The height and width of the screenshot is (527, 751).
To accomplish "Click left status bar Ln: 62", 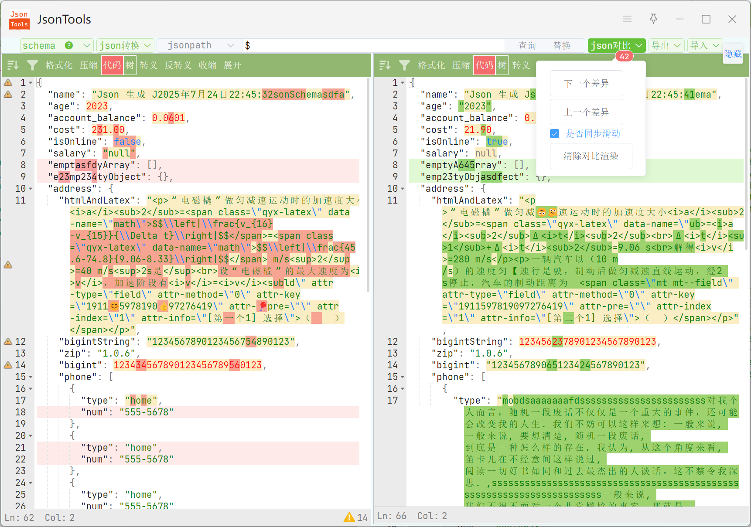I will pyautogui.click(x=20, y=517).
